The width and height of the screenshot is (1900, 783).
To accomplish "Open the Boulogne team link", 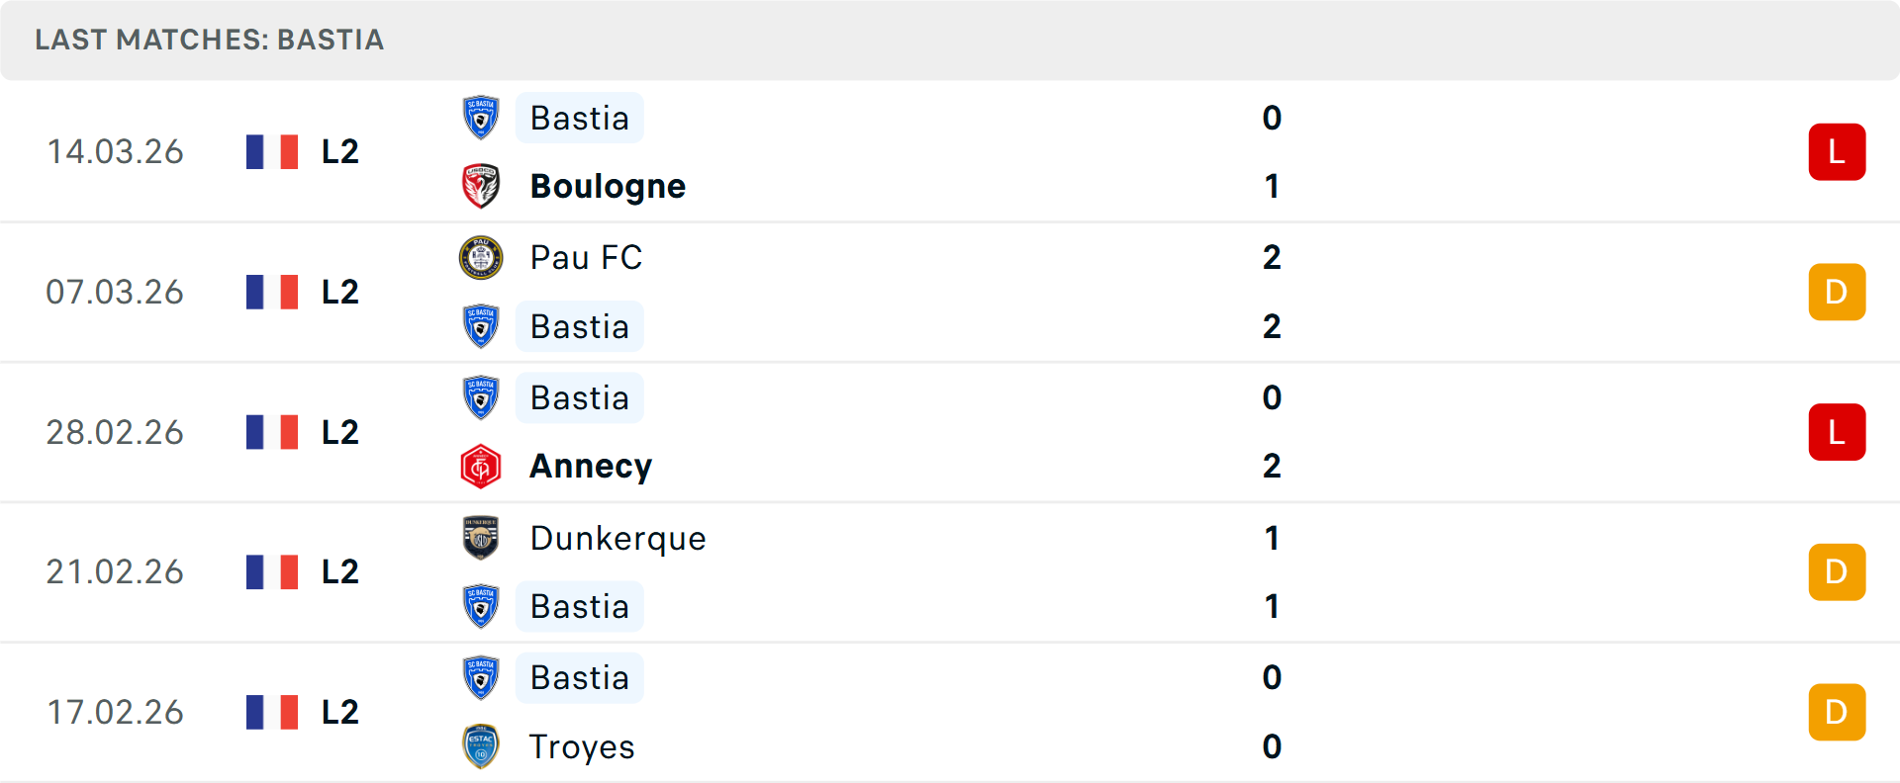I will click(608, 186).
